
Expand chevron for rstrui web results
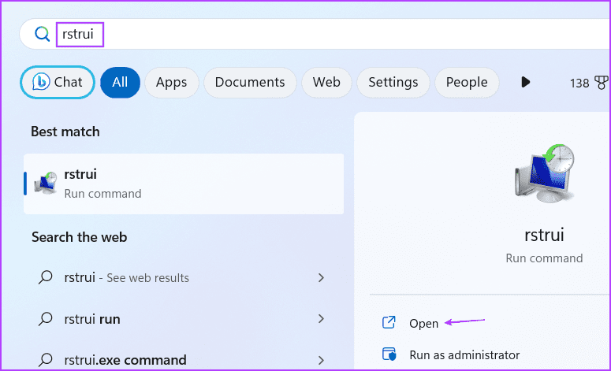pyautogui.click(x=321, y=278)
